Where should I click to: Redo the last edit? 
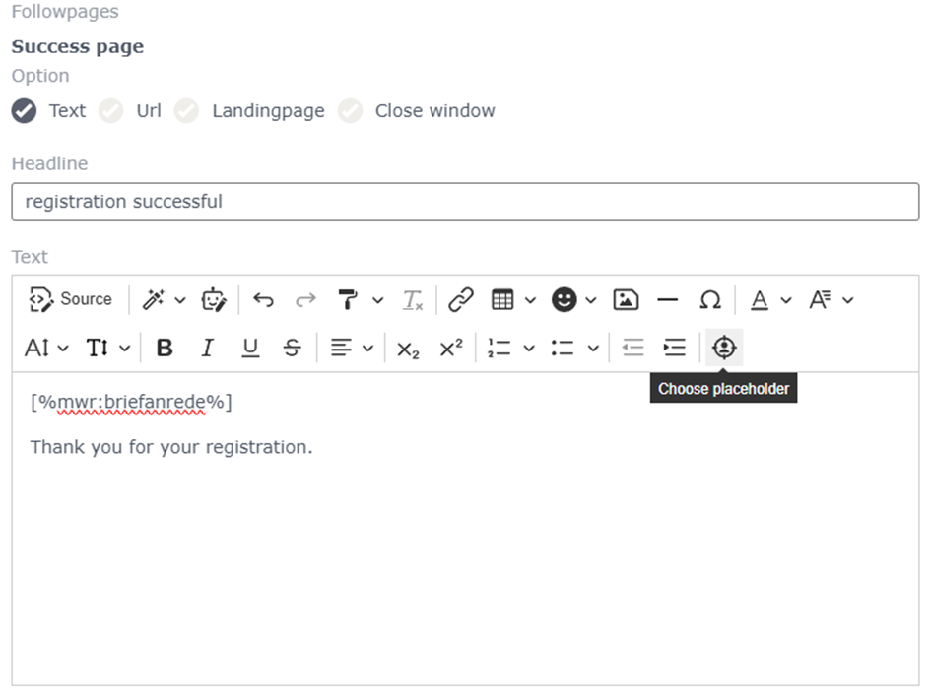pyautogui.click(x=305, y=299)
